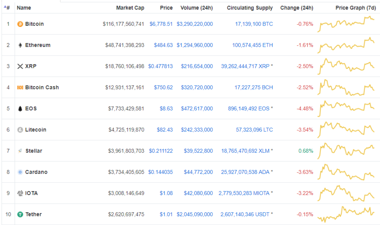
Task: Click the Tether logo icon
Action: pyautogui.click(x=20, y=214)
